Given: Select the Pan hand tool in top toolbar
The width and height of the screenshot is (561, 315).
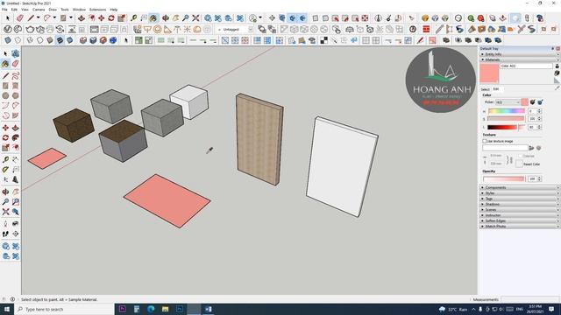Looking at the screenshot, I should pyautogui.click(x=175, y=17).
